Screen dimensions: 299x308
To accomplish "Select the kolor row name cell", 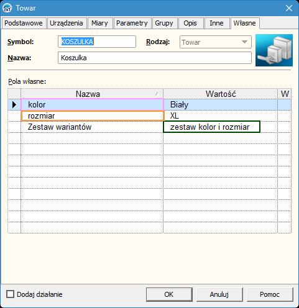I will coord(92,104).
